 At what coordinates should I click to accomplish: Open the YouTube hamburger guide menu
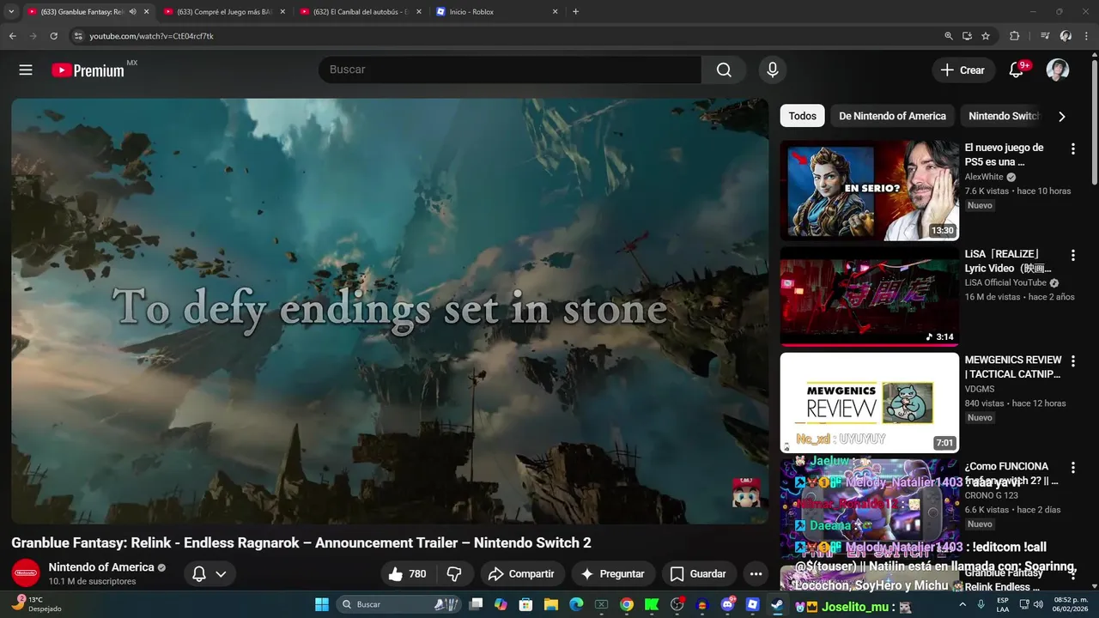click(26, 70)
